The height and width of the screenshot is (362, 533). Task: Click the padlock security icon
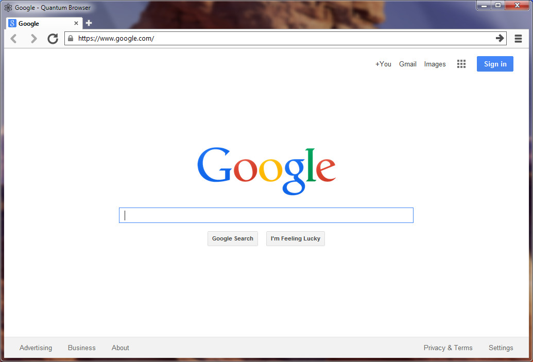tap(71, 39)
